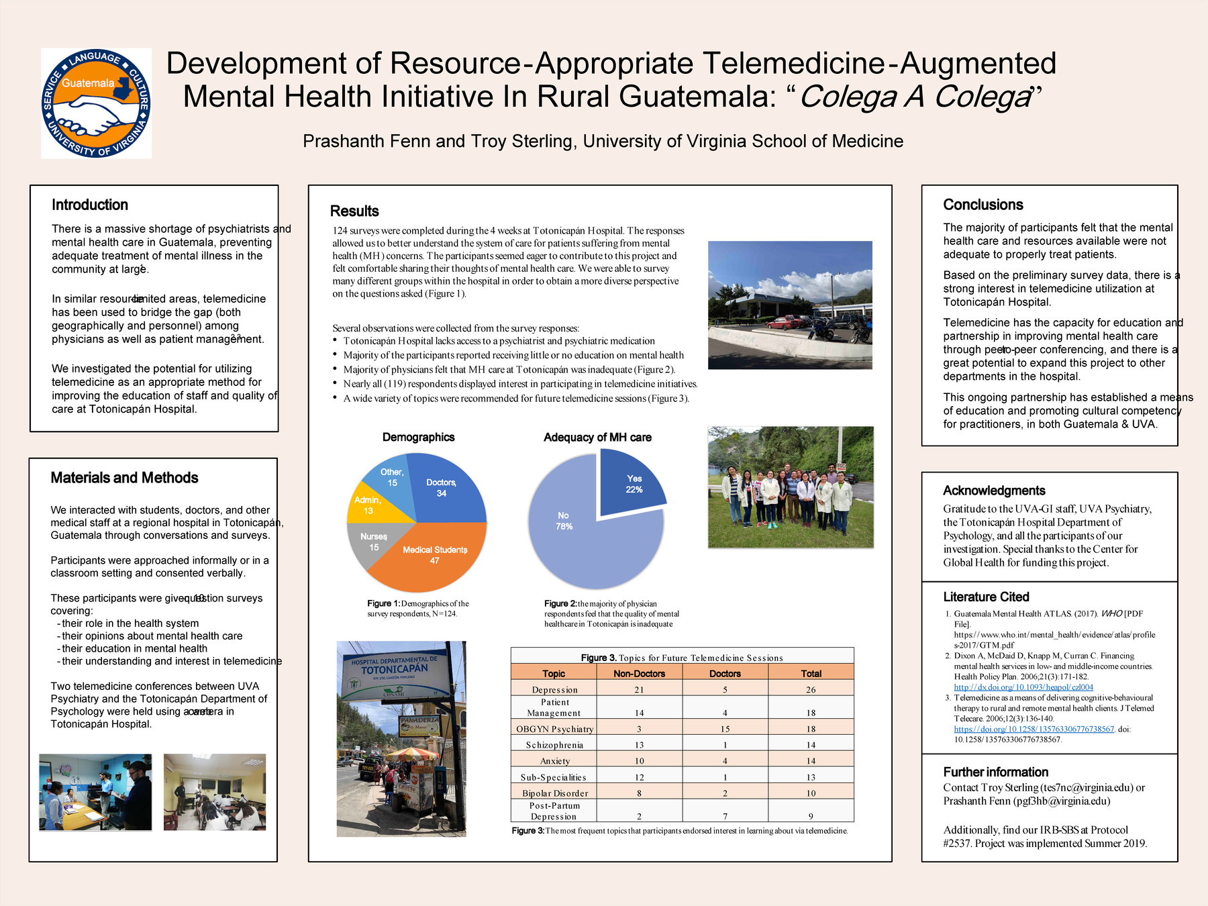Click the Post-Partum Depression topic cell
This screenshot has width=1208, height=906.
coord(554,811)
